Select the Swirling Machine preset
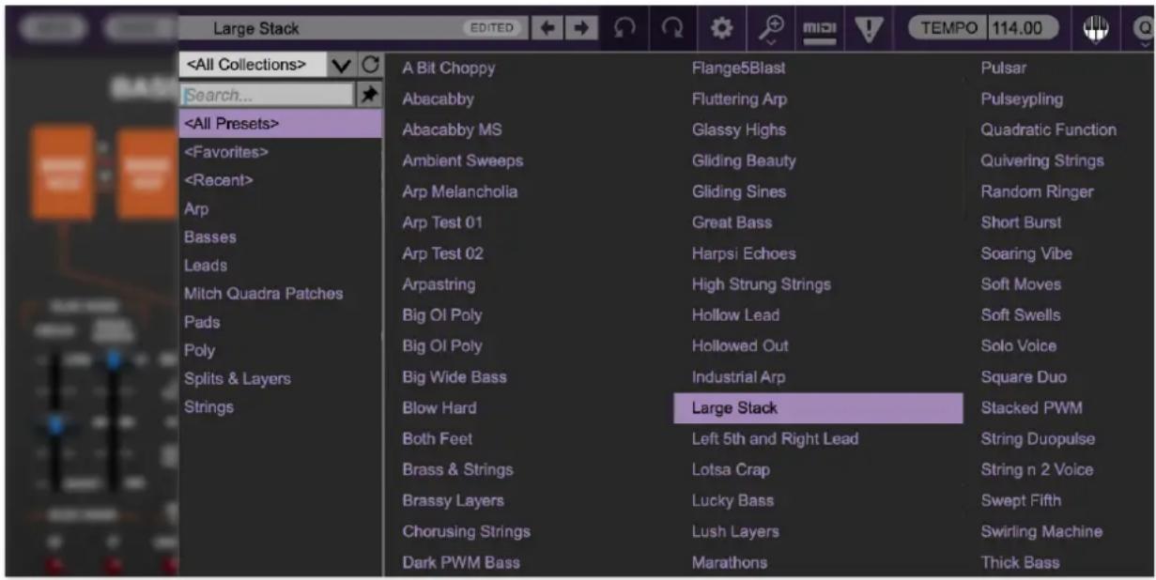Screen dimensions: 1156x580 click(1041, 531)
